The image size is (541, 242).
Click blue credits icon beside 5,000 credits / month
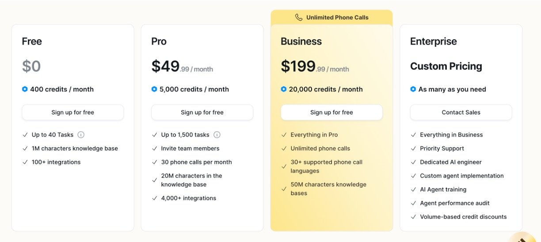click(x=154, y=89)
